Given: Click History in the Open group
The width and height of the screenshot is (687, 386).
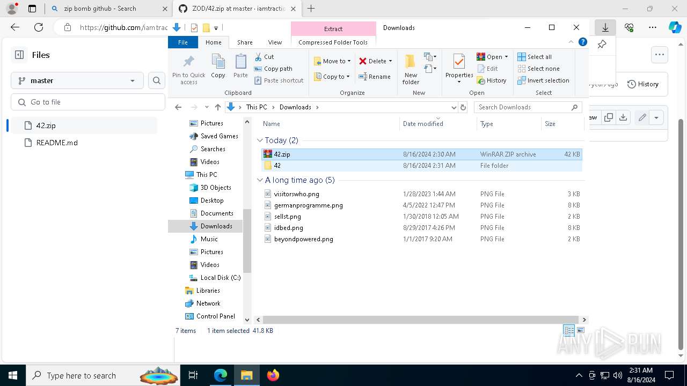Looking at the screenshot, I should point(491,80).
